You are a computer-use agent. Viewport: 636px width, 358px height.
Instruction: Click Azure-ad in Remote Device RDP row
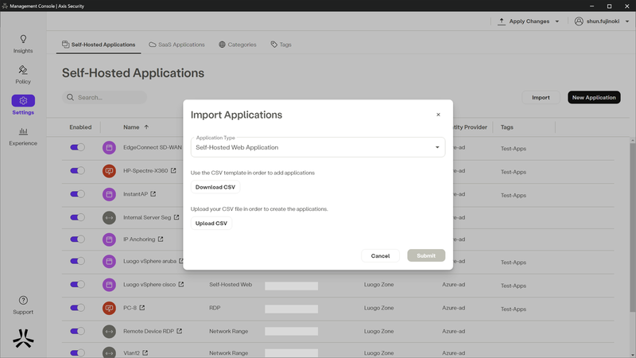453,331
